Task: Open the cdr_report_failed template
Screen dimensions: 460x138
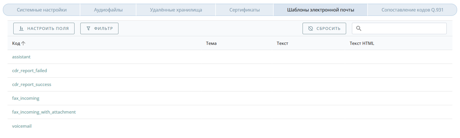Action: click(x=29, y=71)
